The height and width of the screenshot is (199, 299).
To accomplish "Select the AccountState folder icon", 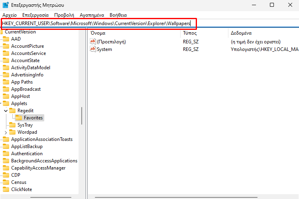I will click(x=6, y=60).
